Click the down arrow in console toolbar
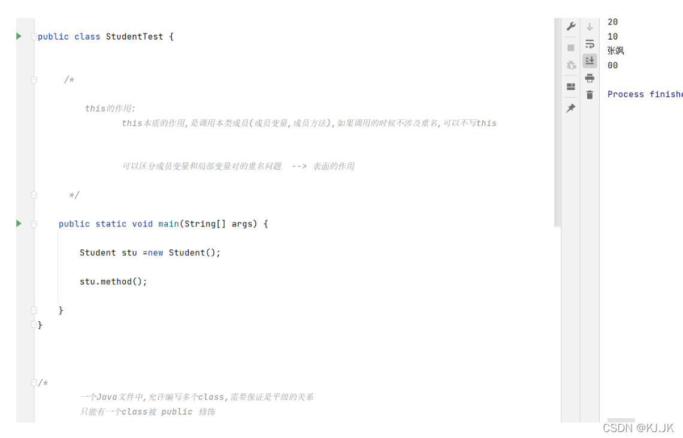 tap(590, 27)
